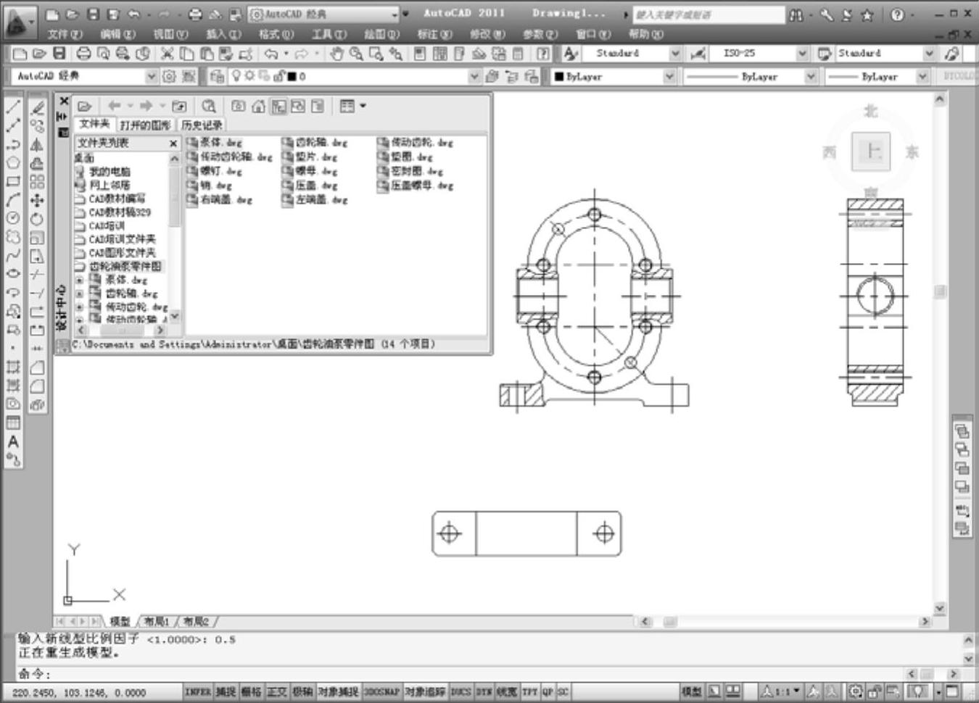Click the Home icon in Design Center
Viewport: 979px width, 703px height.
click(259, 107)
